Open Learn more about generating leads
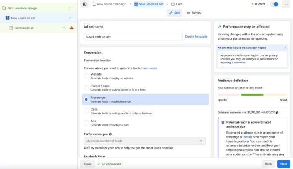This screenshot has height=169, width=293. [149, 68]
